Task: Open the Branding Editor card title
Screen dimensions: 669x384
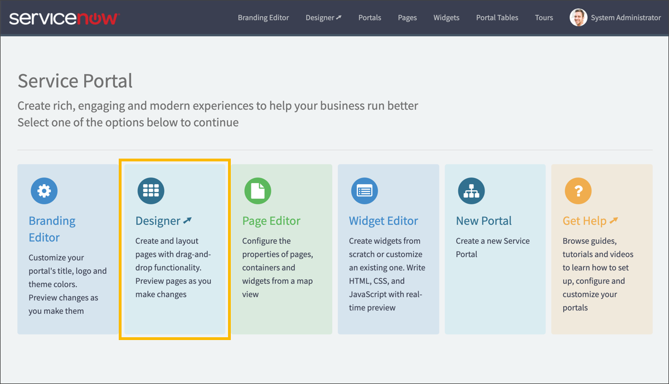Action: click(x=52, y=229)
